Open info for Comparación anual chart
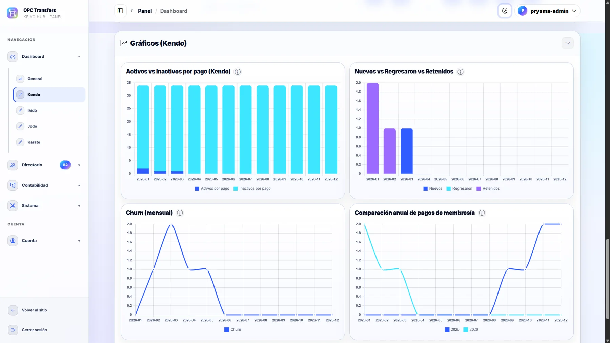 482,213
